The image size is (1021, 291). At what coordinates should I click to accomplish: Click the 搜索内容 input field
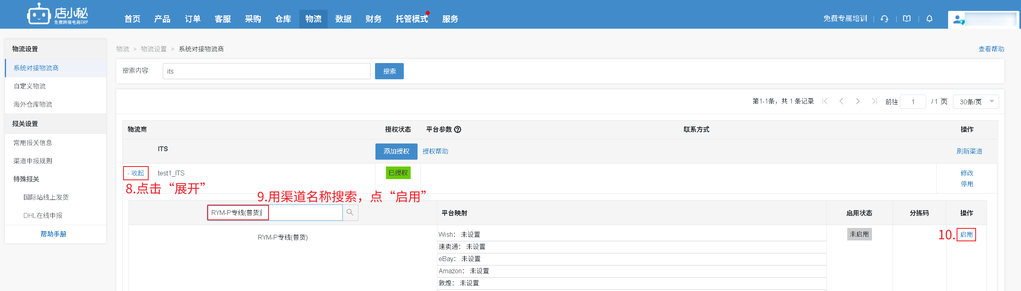coord(266,71)
